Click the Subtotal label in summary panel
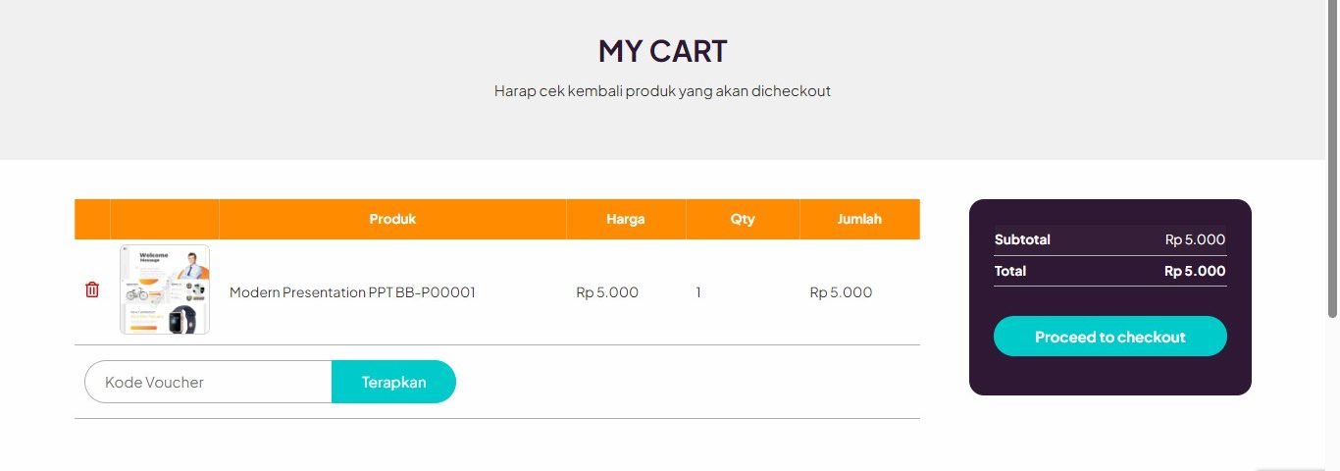This screenshot has width=1340, height=471. point(1022,239)
